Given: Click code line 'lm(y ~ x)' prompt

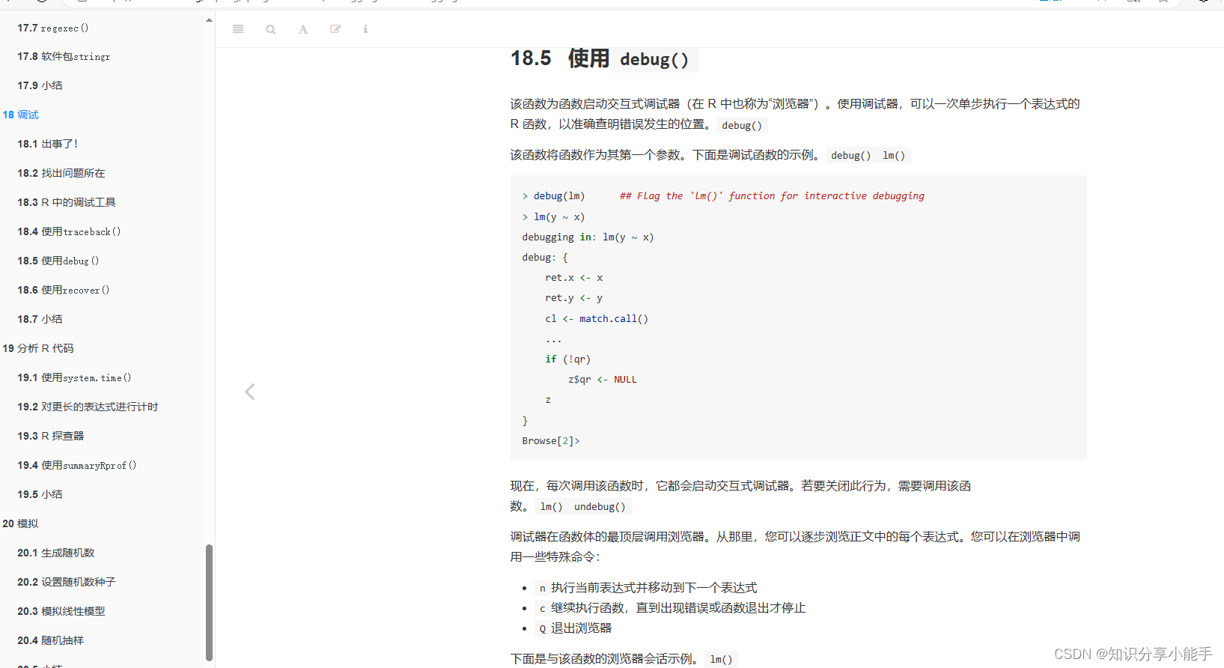Looking at the screenshot, I should point(553,216).
